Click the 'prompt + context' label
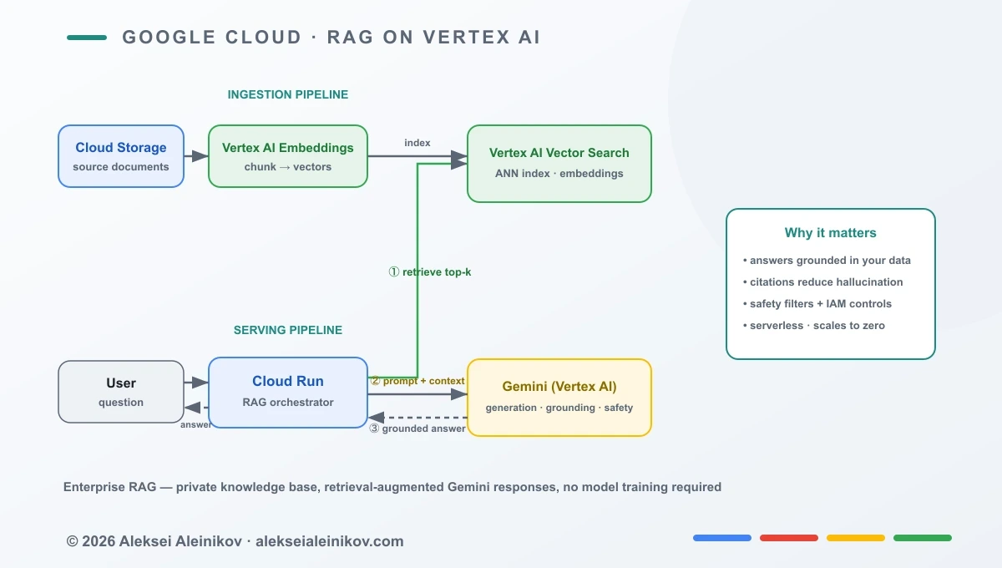Screen dimensions: 1002x568 pos(417,381)
